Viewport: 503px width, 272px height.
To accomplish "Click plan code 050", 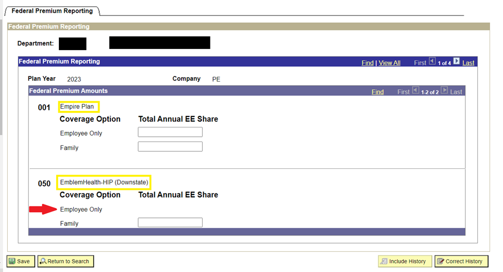I will pos(44,183).
